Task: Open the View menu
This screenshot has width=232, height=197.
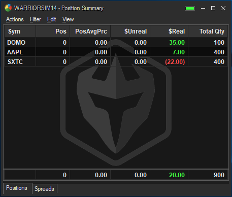Action: 68,19
